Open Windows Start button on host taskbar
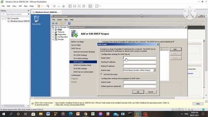This screenshot has height=117, width=208. point(4,114)
